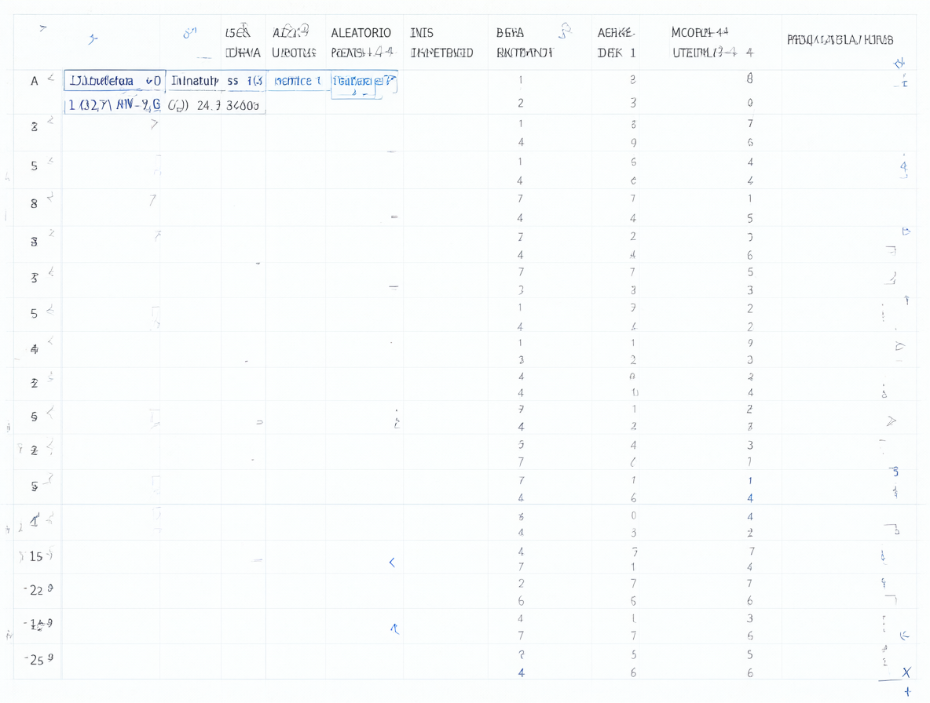Click the INIS column header

pyautogui.click(x=421, y=33)
